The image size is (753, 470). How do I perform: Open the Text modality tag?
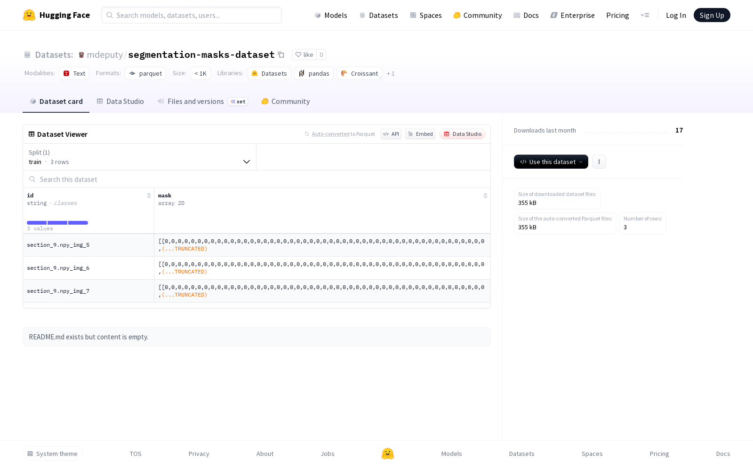[74, 73]
